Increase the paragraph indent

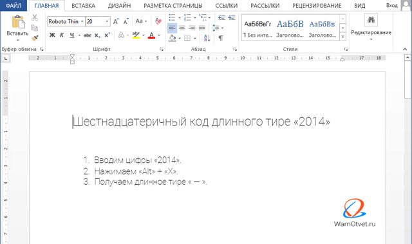click(x=232, y=17)
